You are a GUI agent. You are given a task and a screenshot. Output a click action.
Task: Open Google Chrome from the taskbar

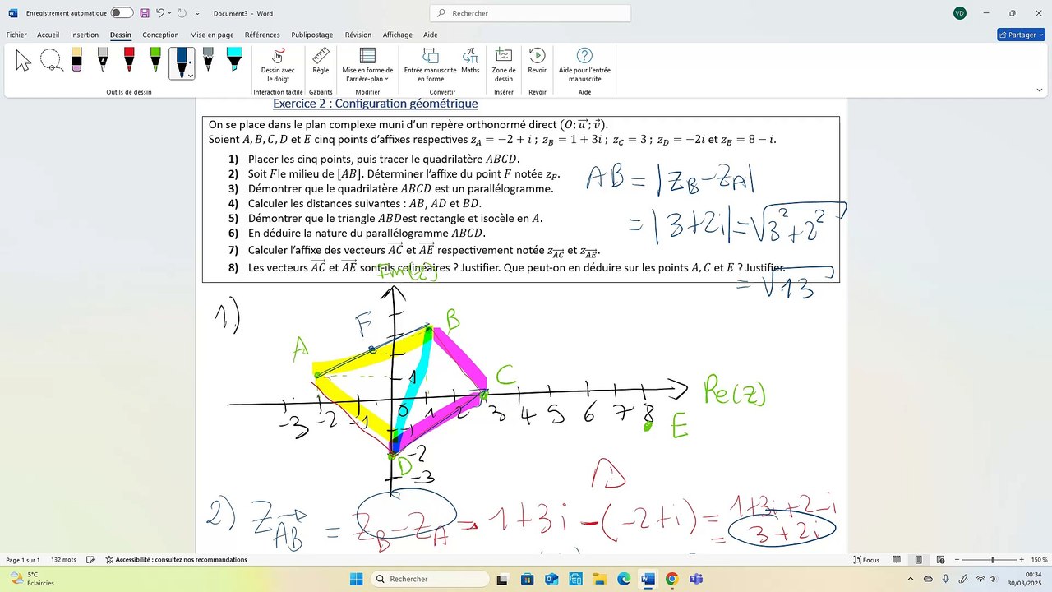[671, 579]
